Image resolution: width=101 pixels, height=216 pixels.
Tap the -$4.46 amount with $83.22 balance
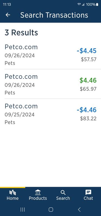[87, 110]
